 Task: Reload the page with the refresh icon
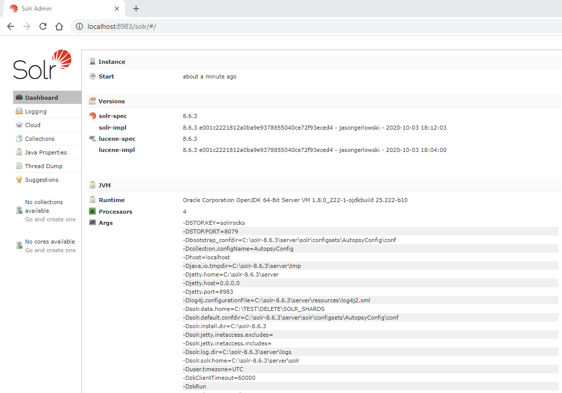pyautogui.click(x=42, y=26)
